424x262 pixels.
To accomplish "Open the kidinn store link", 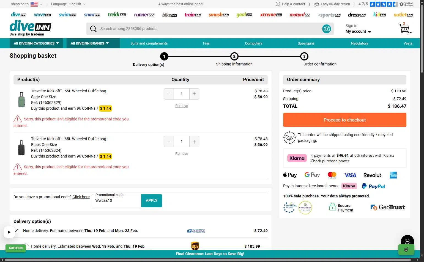I will (379, 15).
